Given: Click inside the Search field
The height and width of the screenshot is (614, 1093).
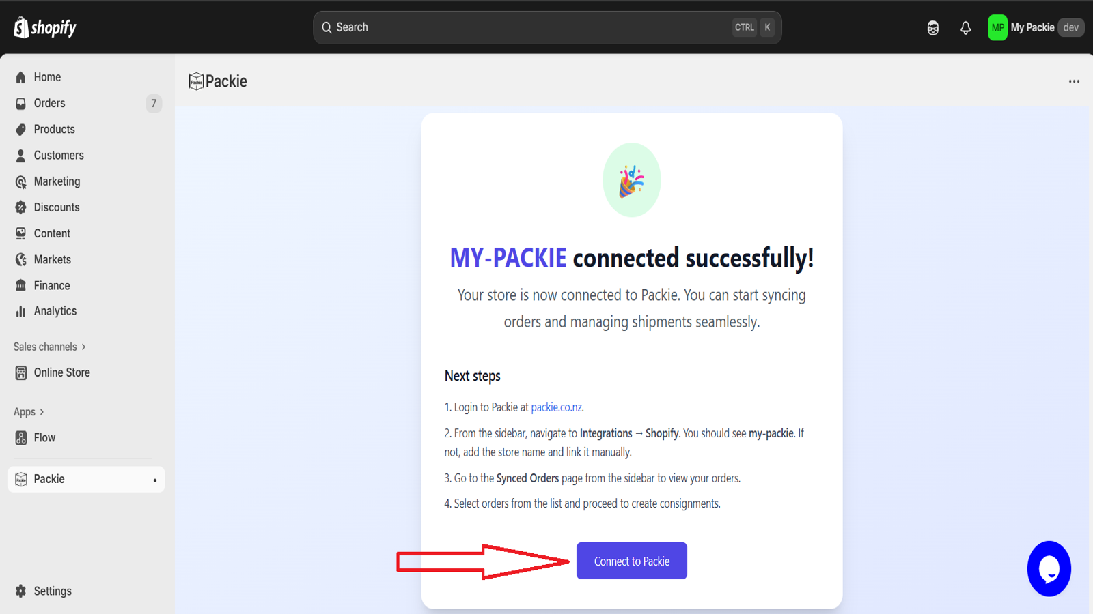Looking at the screenshot, I should pos(546,27).
